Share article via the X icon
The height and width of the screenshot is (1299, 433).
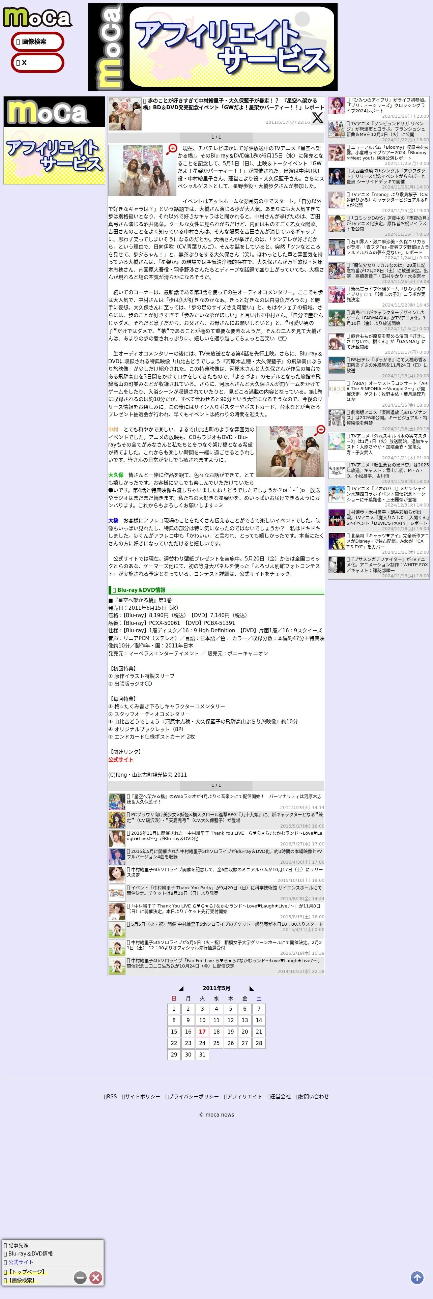[318, 118]
